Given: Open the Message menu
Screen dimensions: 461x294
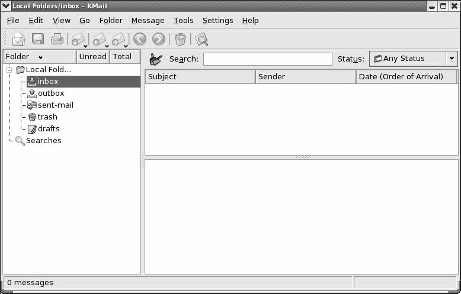Looking at the screenshot, I should 148,21.
